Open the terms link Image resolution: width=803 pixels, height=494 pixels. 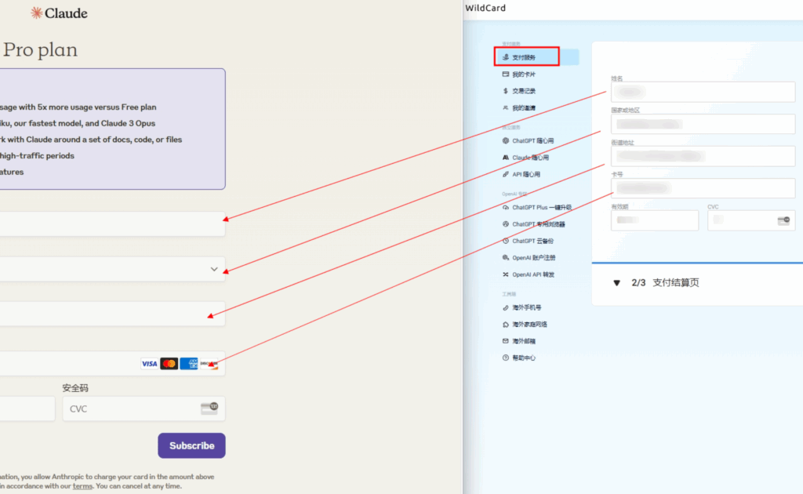[x=82, y=486]
